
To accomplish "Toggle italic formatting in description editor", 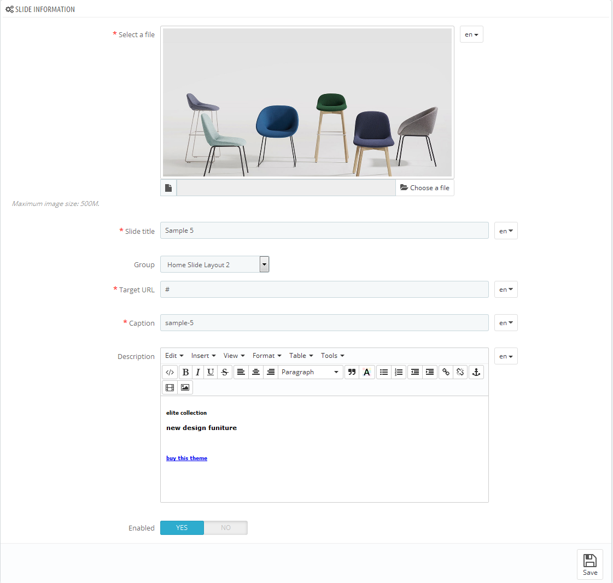I will [198, 372].
